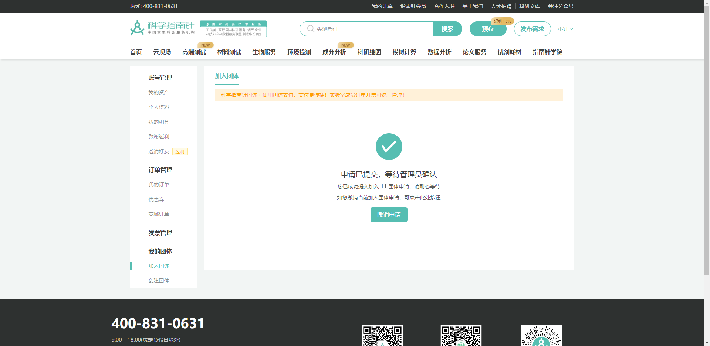Open the 论文服务 menu
This screenshot has height=346, width=710.
point(474,52)
